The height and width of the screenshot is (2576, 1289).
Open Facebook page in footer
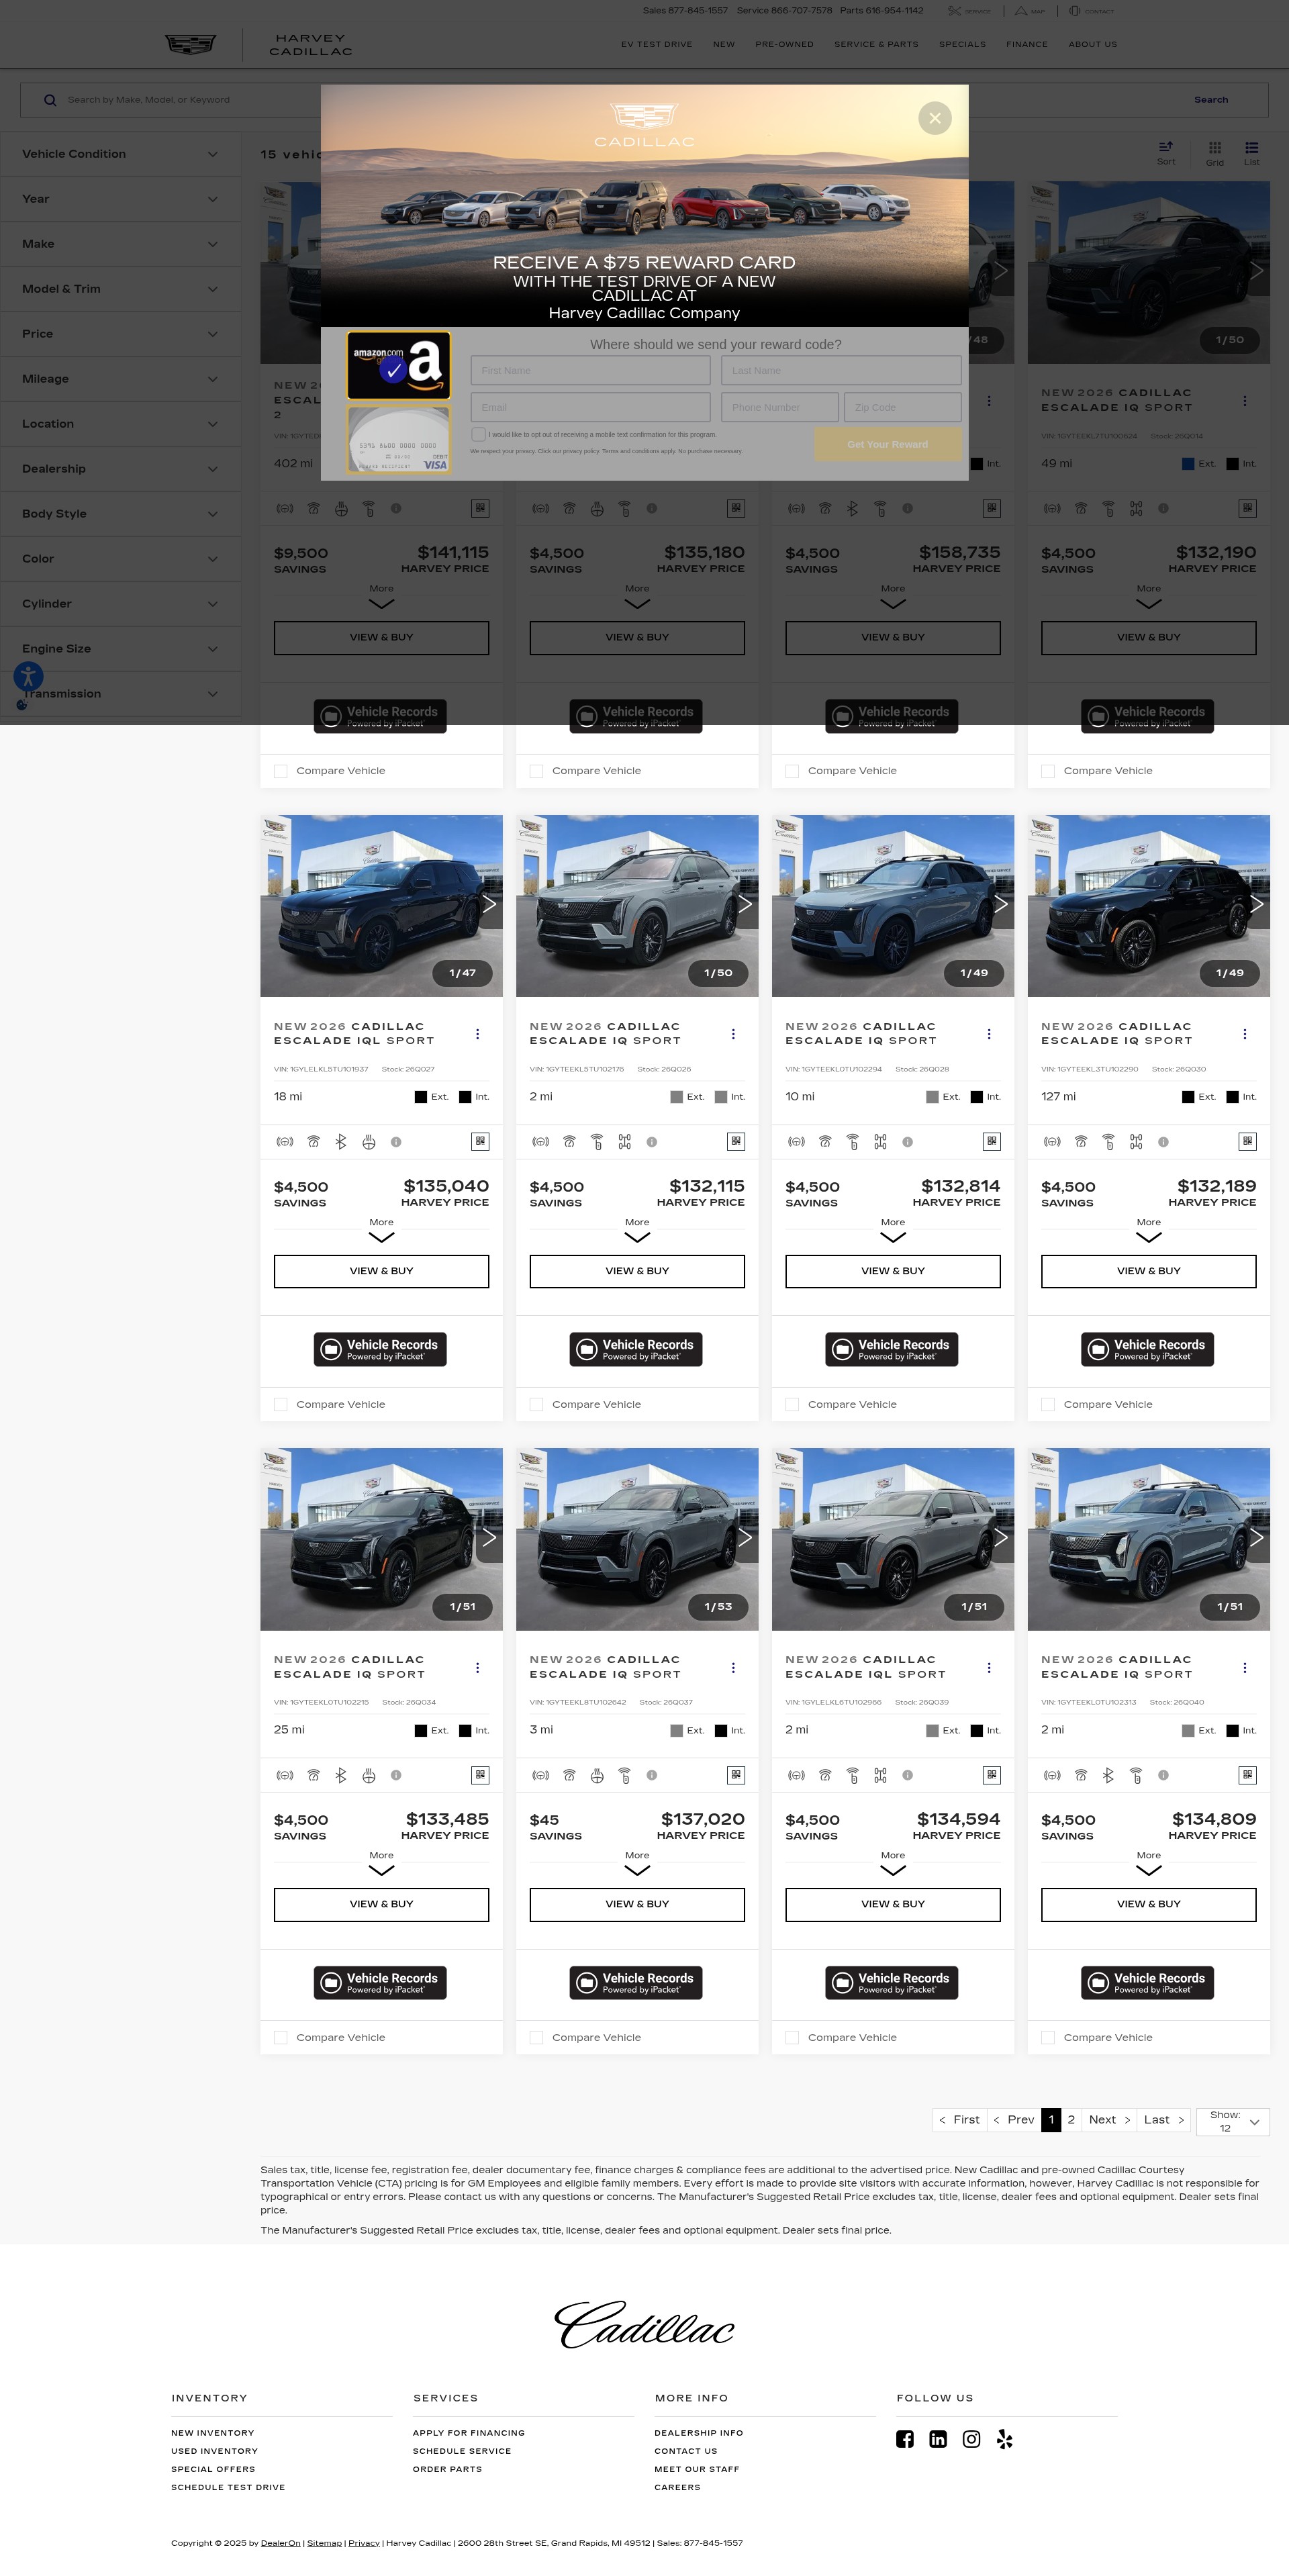click(x=904, y=2439)
